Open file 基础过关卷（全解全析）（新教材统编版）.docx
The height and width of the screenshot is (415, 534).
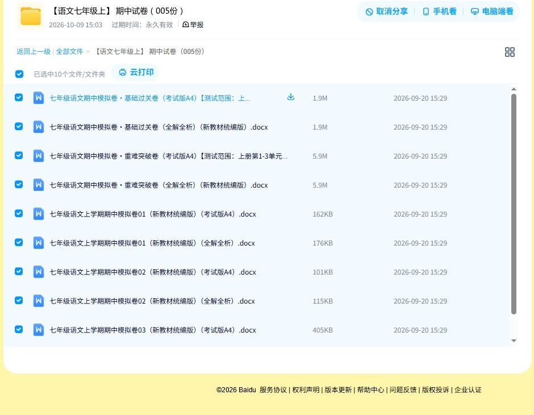coord(158,127)
